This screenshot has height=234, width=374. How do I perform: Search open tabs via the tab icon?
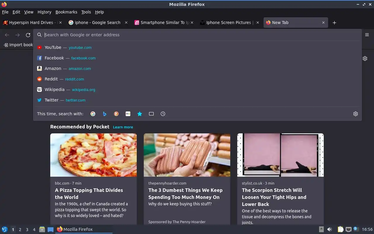(x=151, y=114)
